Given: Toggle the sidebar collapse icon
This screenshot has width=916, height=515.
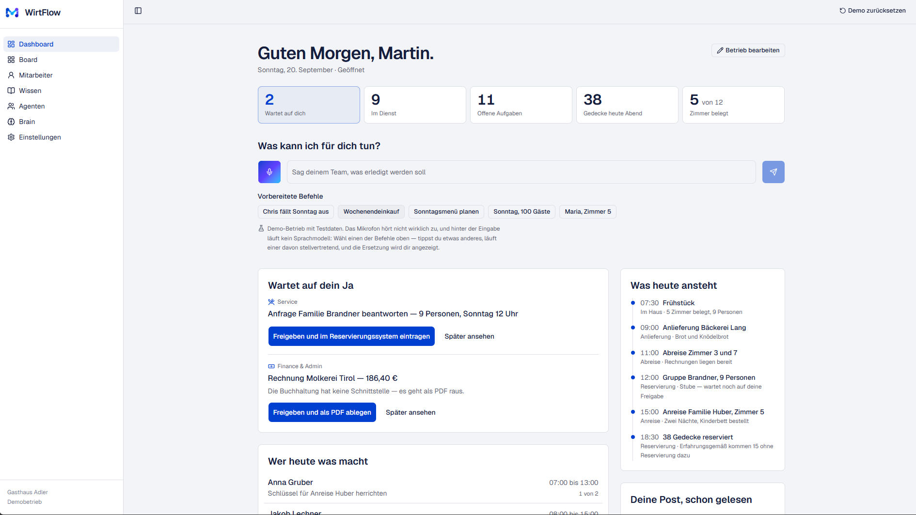Looking at the screenshot, I should [138, 11].
